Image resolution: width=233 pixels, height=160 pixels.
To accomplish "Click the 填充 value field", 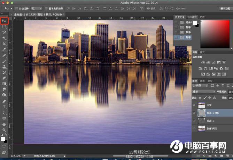I will [x=231, y=98].
